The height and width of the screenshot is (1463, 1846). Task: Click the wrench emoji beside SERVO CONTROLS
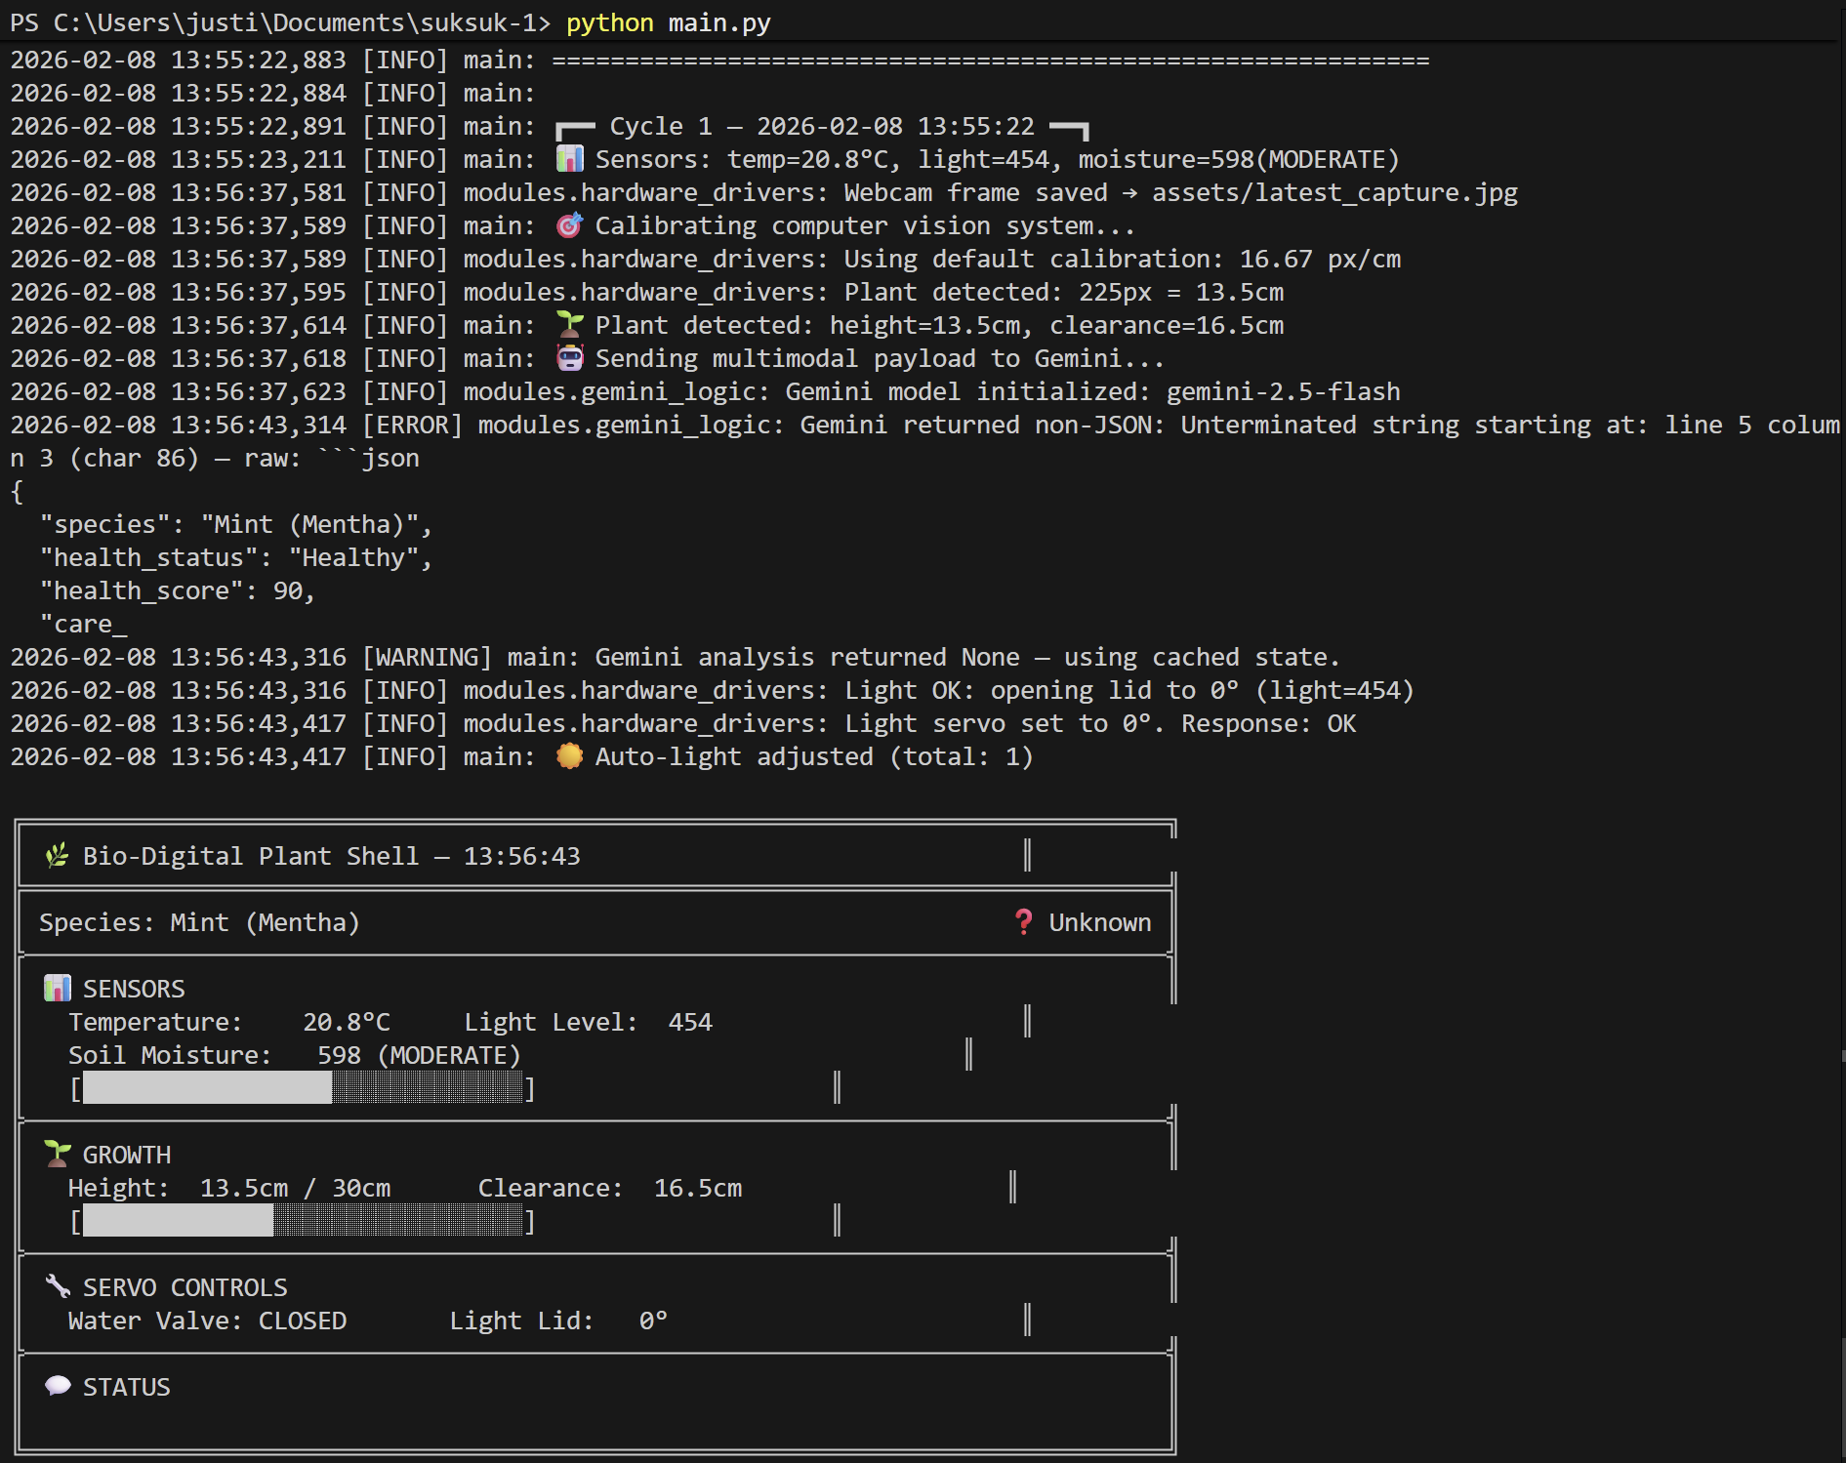(x=58, y=1286)
